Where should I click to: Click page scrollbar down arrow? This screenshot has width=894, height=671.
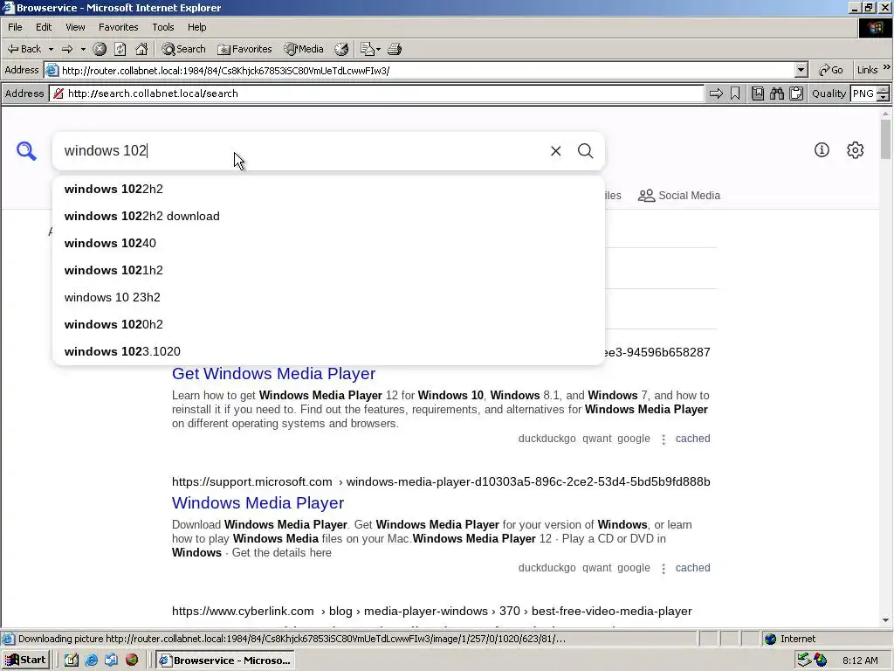click(x=885, y=620)
